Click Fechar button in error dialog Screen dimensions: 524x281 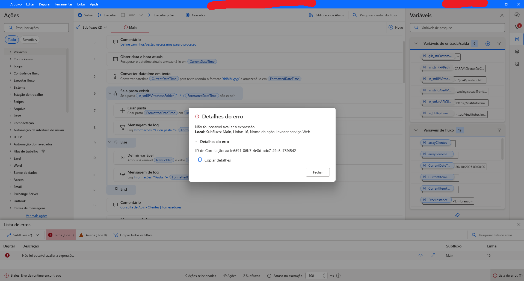click(x=318, y=172)
